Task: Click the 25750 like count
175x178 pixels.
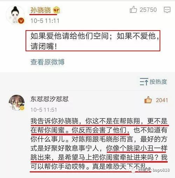Action: tap(148, 10)
